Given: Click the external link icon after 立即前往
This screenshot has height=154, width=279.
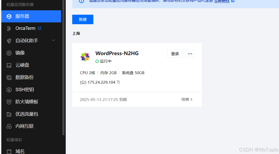Looking at the screenshot, I should pos(233,1).
